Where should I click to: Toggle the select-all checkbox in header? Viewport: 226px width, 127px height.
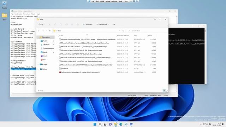tap(59, 36)
